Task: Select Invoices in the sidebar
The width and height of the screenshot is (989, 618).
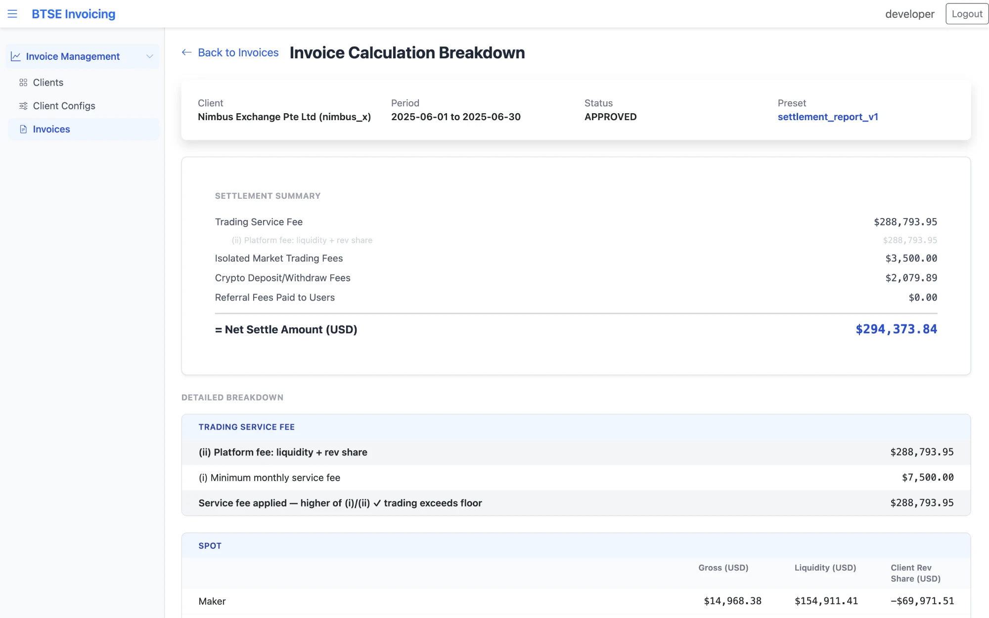Action: point(84,129)
